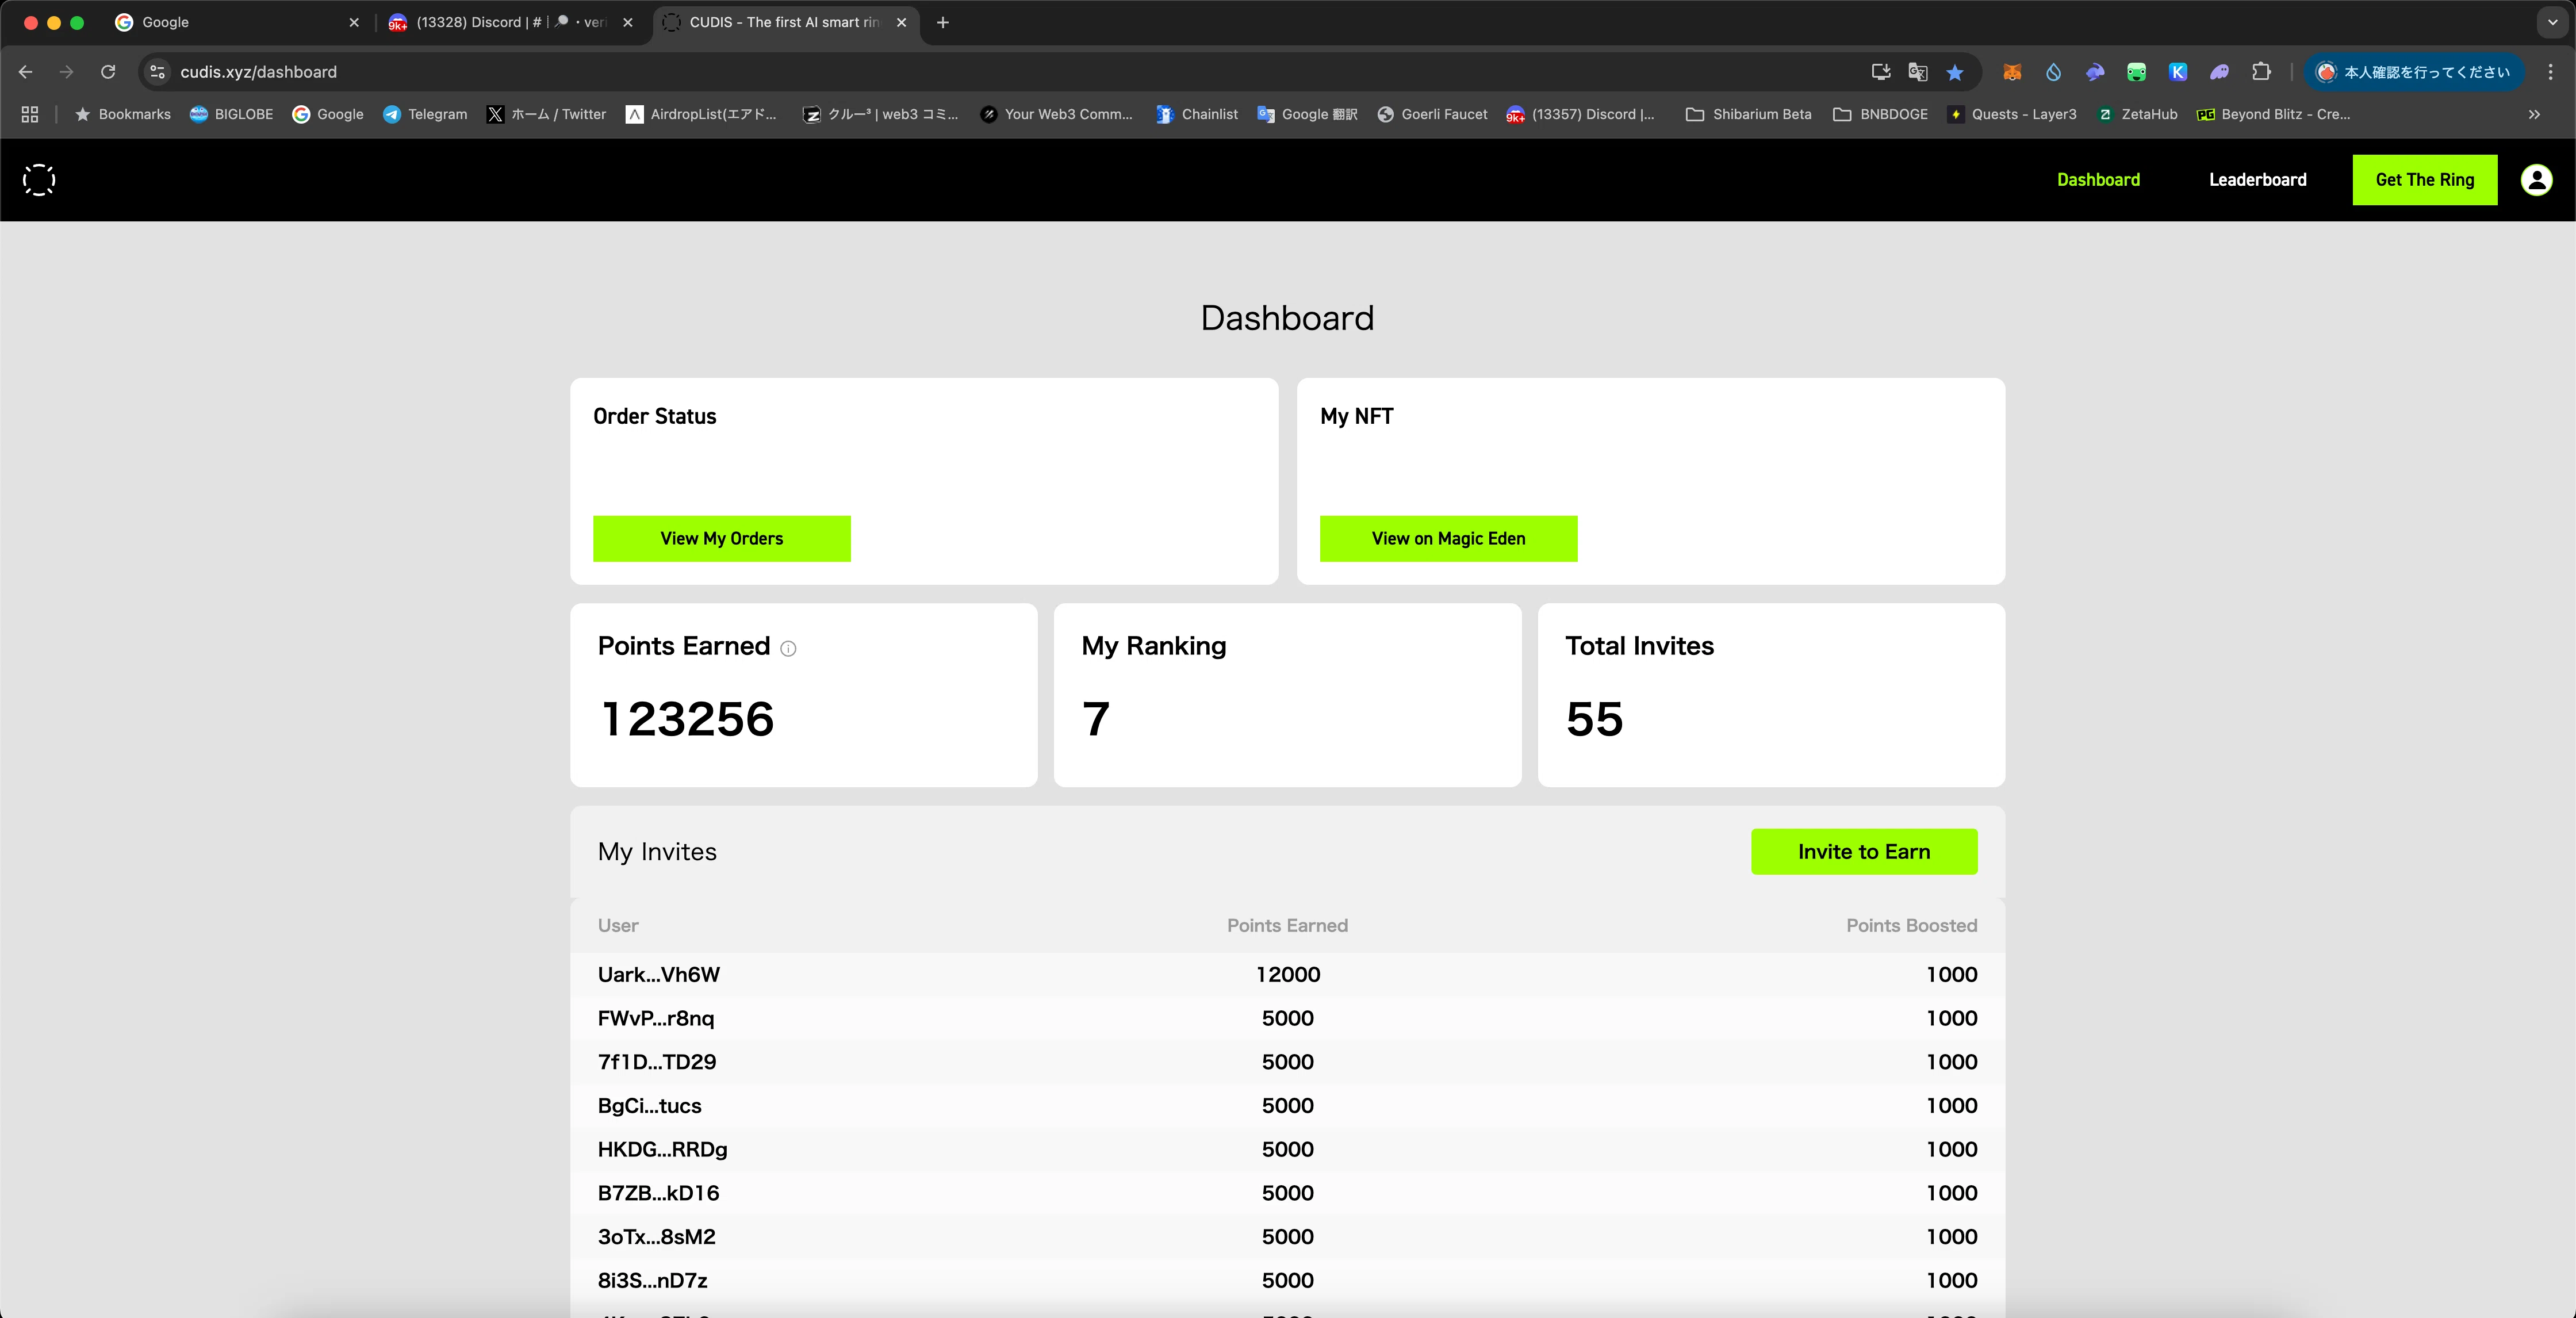The image size is (2576, 1318).
Task: Select Dashboard in the navigation
Action: coord(2098,180)
